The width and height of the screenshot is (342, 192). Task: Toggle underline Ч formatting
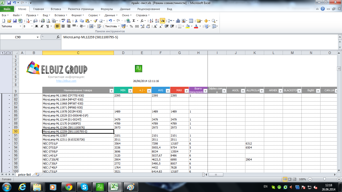point(48,26)
